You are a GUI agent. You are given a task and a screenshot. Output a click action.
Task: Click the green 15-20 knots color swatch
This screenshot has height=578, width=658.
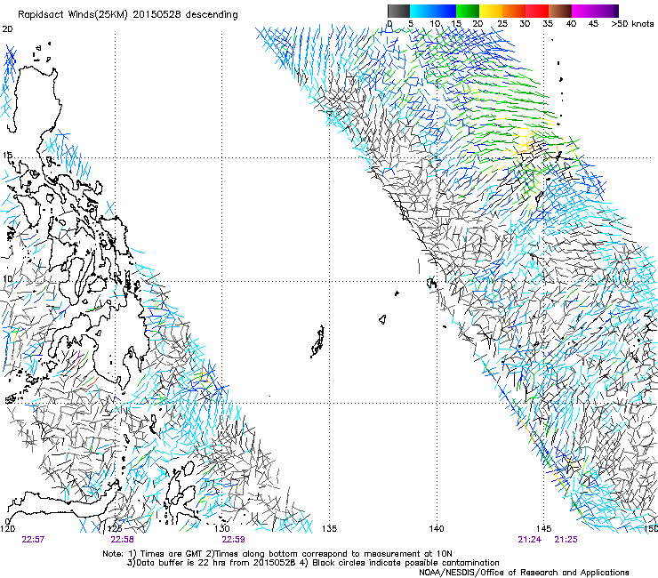[x=468, y=11]
